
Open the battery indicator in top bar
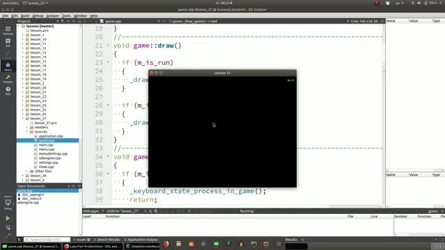430,3
